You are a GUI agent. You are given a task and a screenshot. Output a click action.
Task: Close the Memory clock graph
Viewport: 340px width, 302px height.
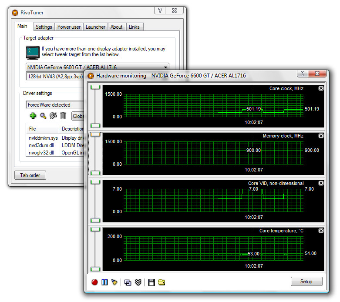click(321, 136)
